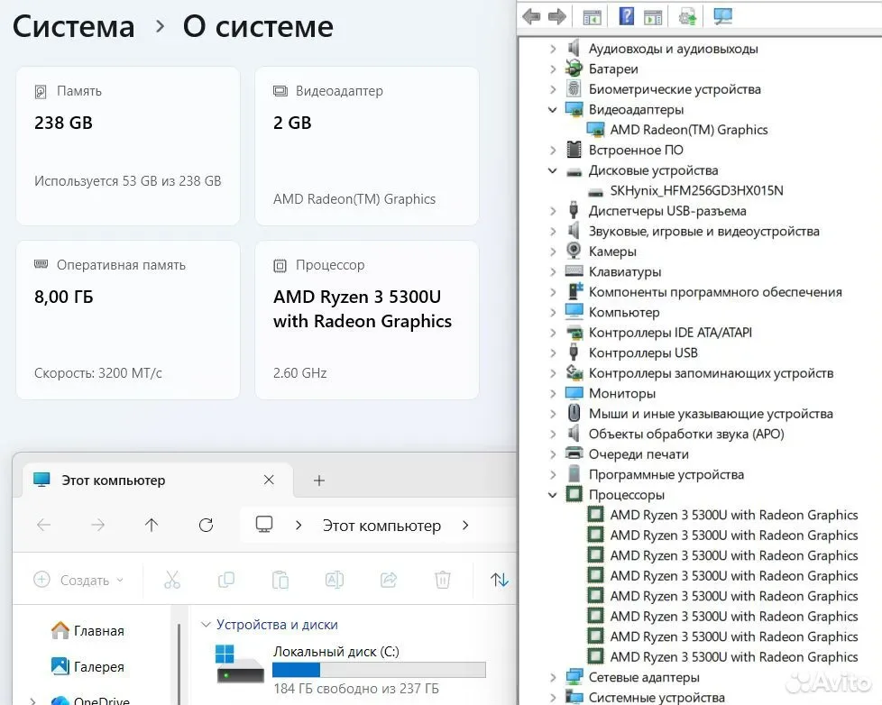Open Device Manager help icon

(x=626, y=16)
